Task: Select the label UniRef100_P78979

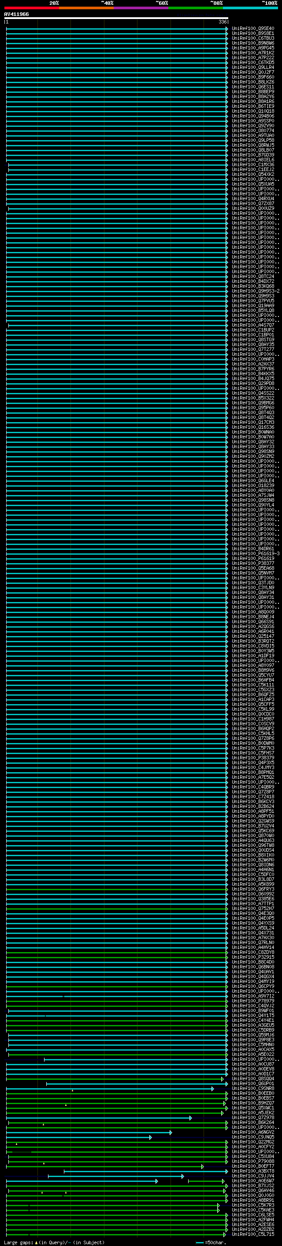Action: 252,1001
